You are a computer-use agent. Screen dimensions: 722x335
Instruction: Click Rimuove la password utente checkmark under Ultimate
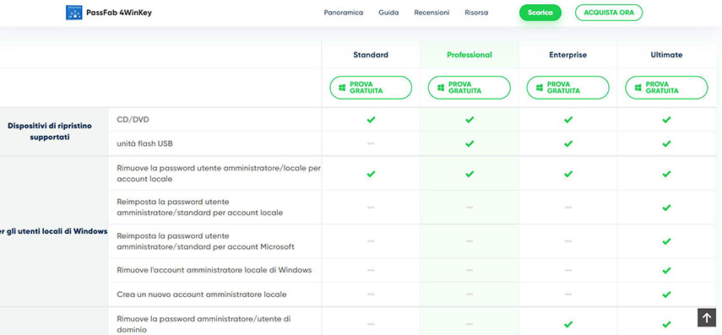[x=666, y=174]
